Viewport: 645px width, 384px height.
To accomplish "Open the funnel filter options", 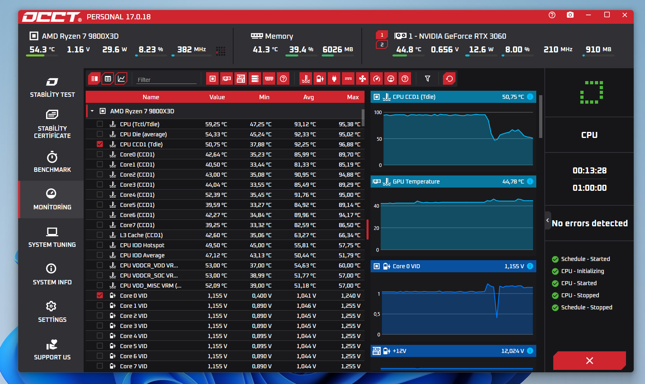I will click(x=428, y=79).
